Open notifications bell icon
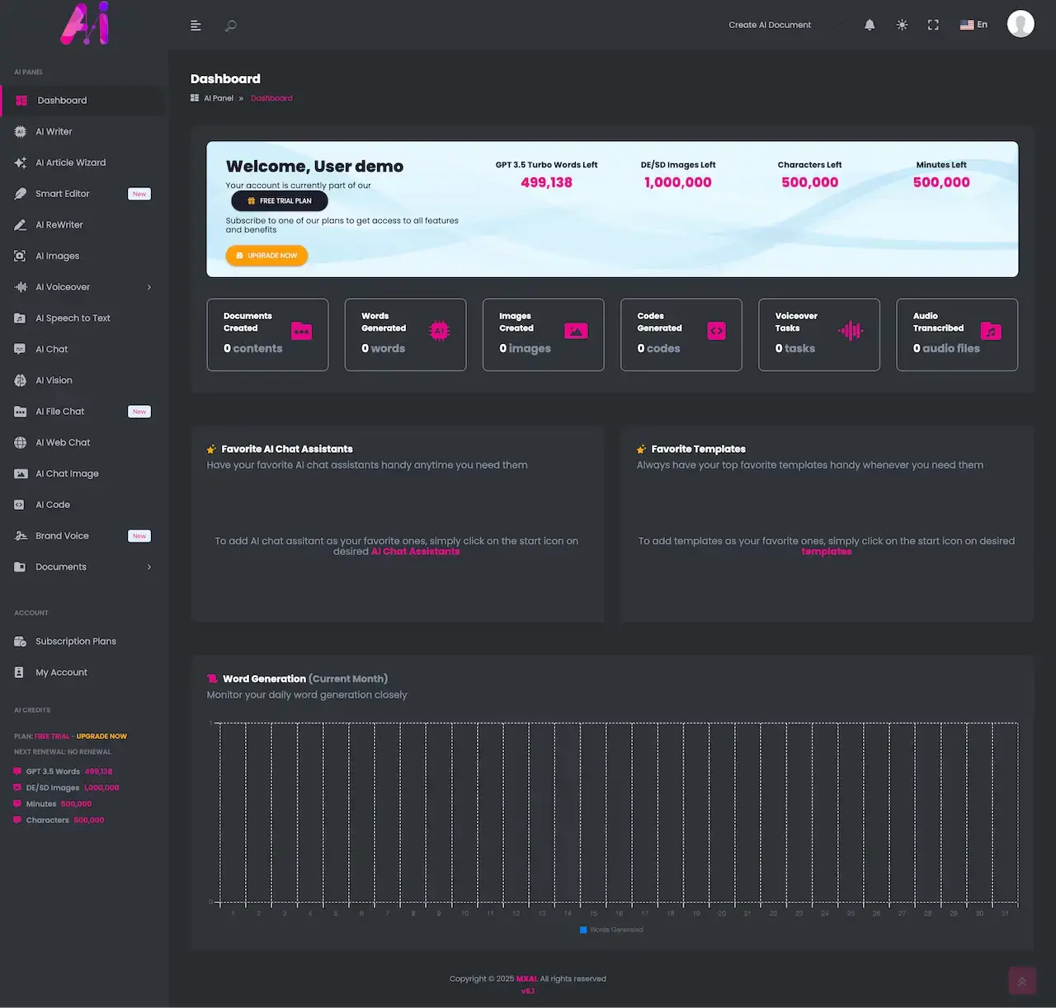Viewport: 1056px width, 1008px height. pyautogui.click(x=870, y=25)
